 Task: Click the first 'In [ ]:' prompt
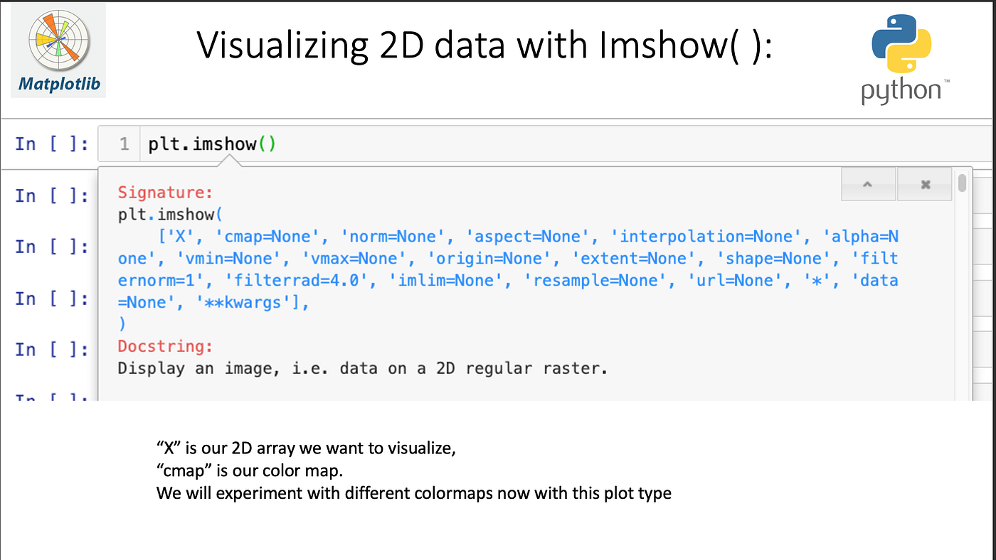click(52, 144)
